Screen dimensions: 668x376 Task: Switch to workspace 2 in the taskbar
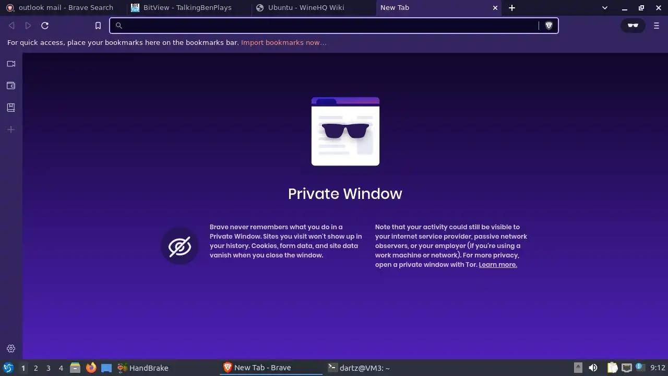tap(35, 368)
